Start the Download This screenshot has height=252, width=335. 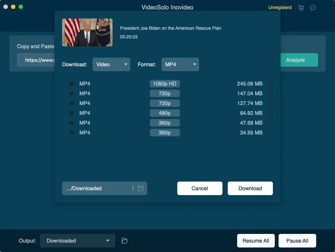(250, 188)
